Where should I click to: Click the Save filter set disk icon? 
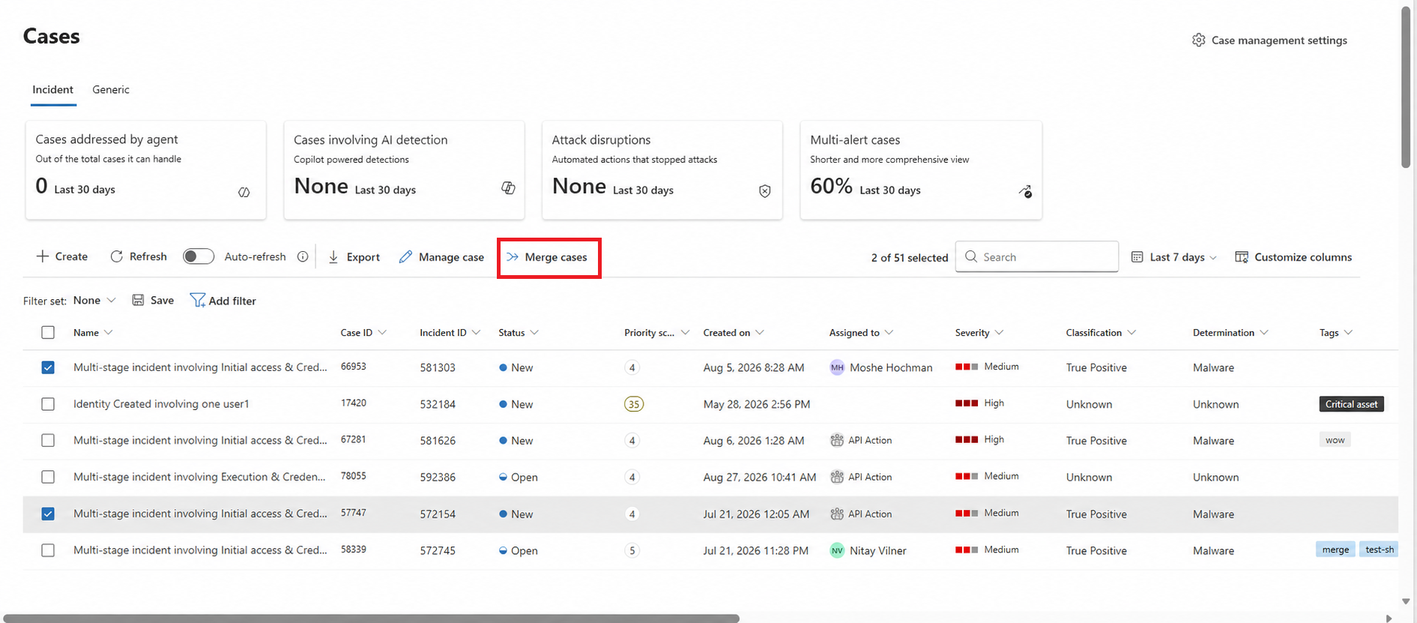[x=138, y=300]
